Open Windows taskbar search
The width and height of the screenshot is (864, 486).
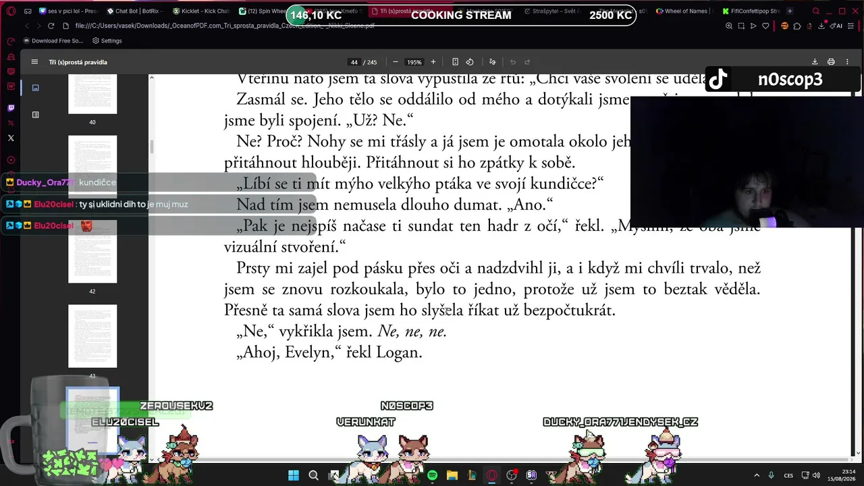click(x=313, y=475)
